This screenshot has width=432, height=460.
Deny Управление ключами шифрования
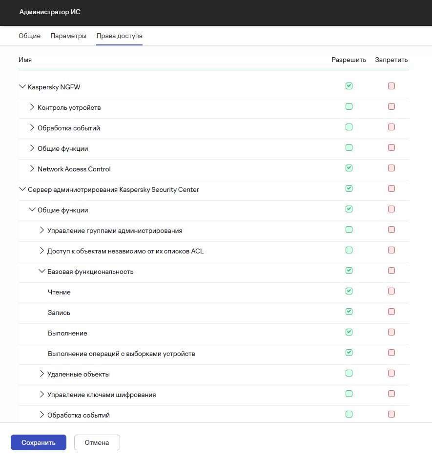tap(391, 394)
